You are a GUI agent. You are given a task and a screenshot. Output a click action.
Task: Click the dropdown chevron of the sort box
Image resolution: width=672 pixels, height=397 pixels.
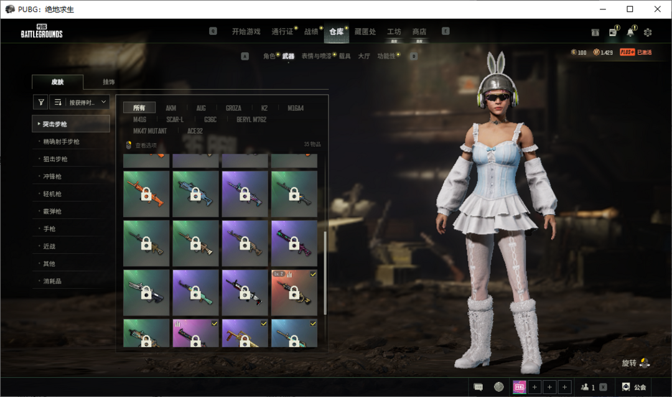coord(103,101)
